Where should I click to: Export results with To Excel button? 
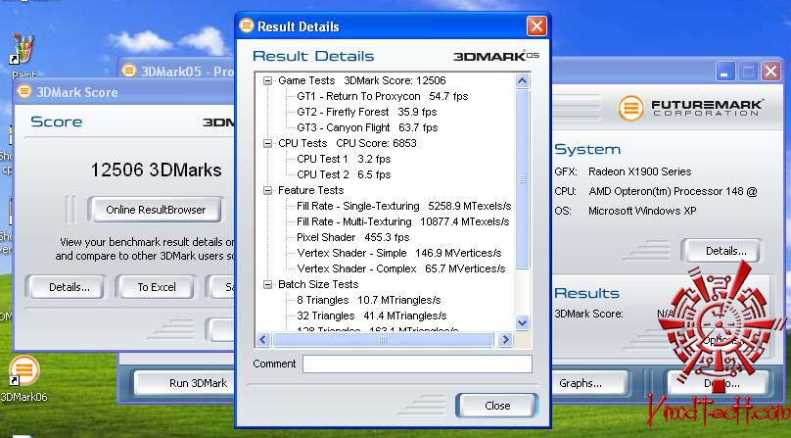[157, 287]
